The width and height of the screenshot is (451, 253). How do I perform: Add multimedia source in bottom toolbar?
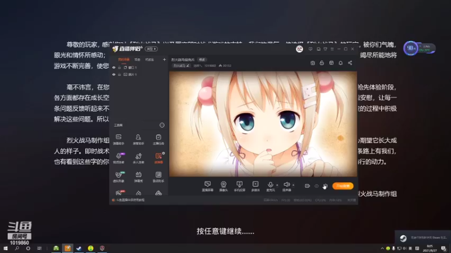click(x=255, y=186)
